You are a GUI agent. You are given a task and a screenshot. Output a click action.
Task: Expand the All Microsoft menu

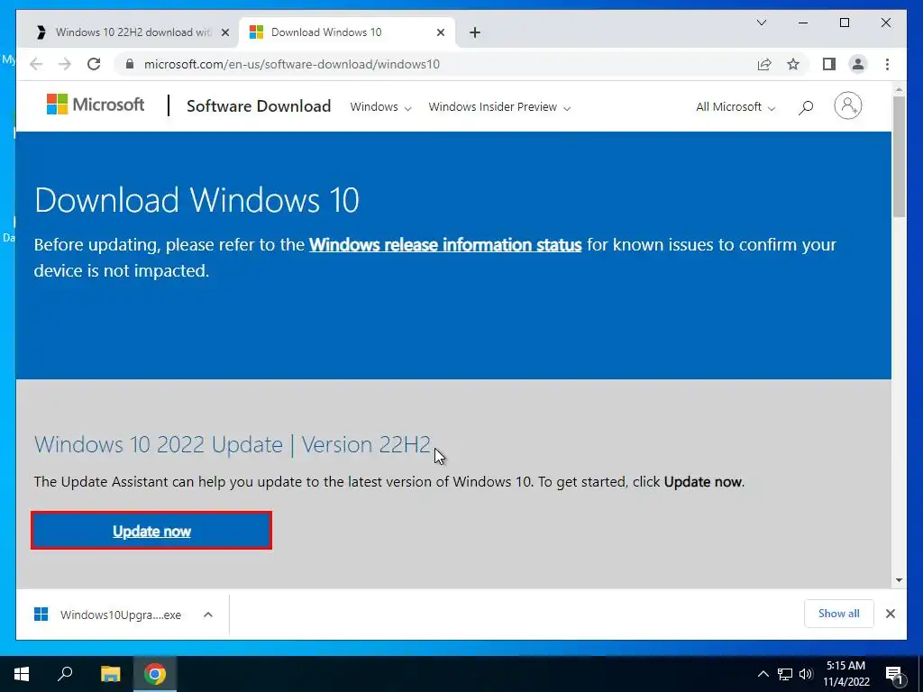[736, 107]
